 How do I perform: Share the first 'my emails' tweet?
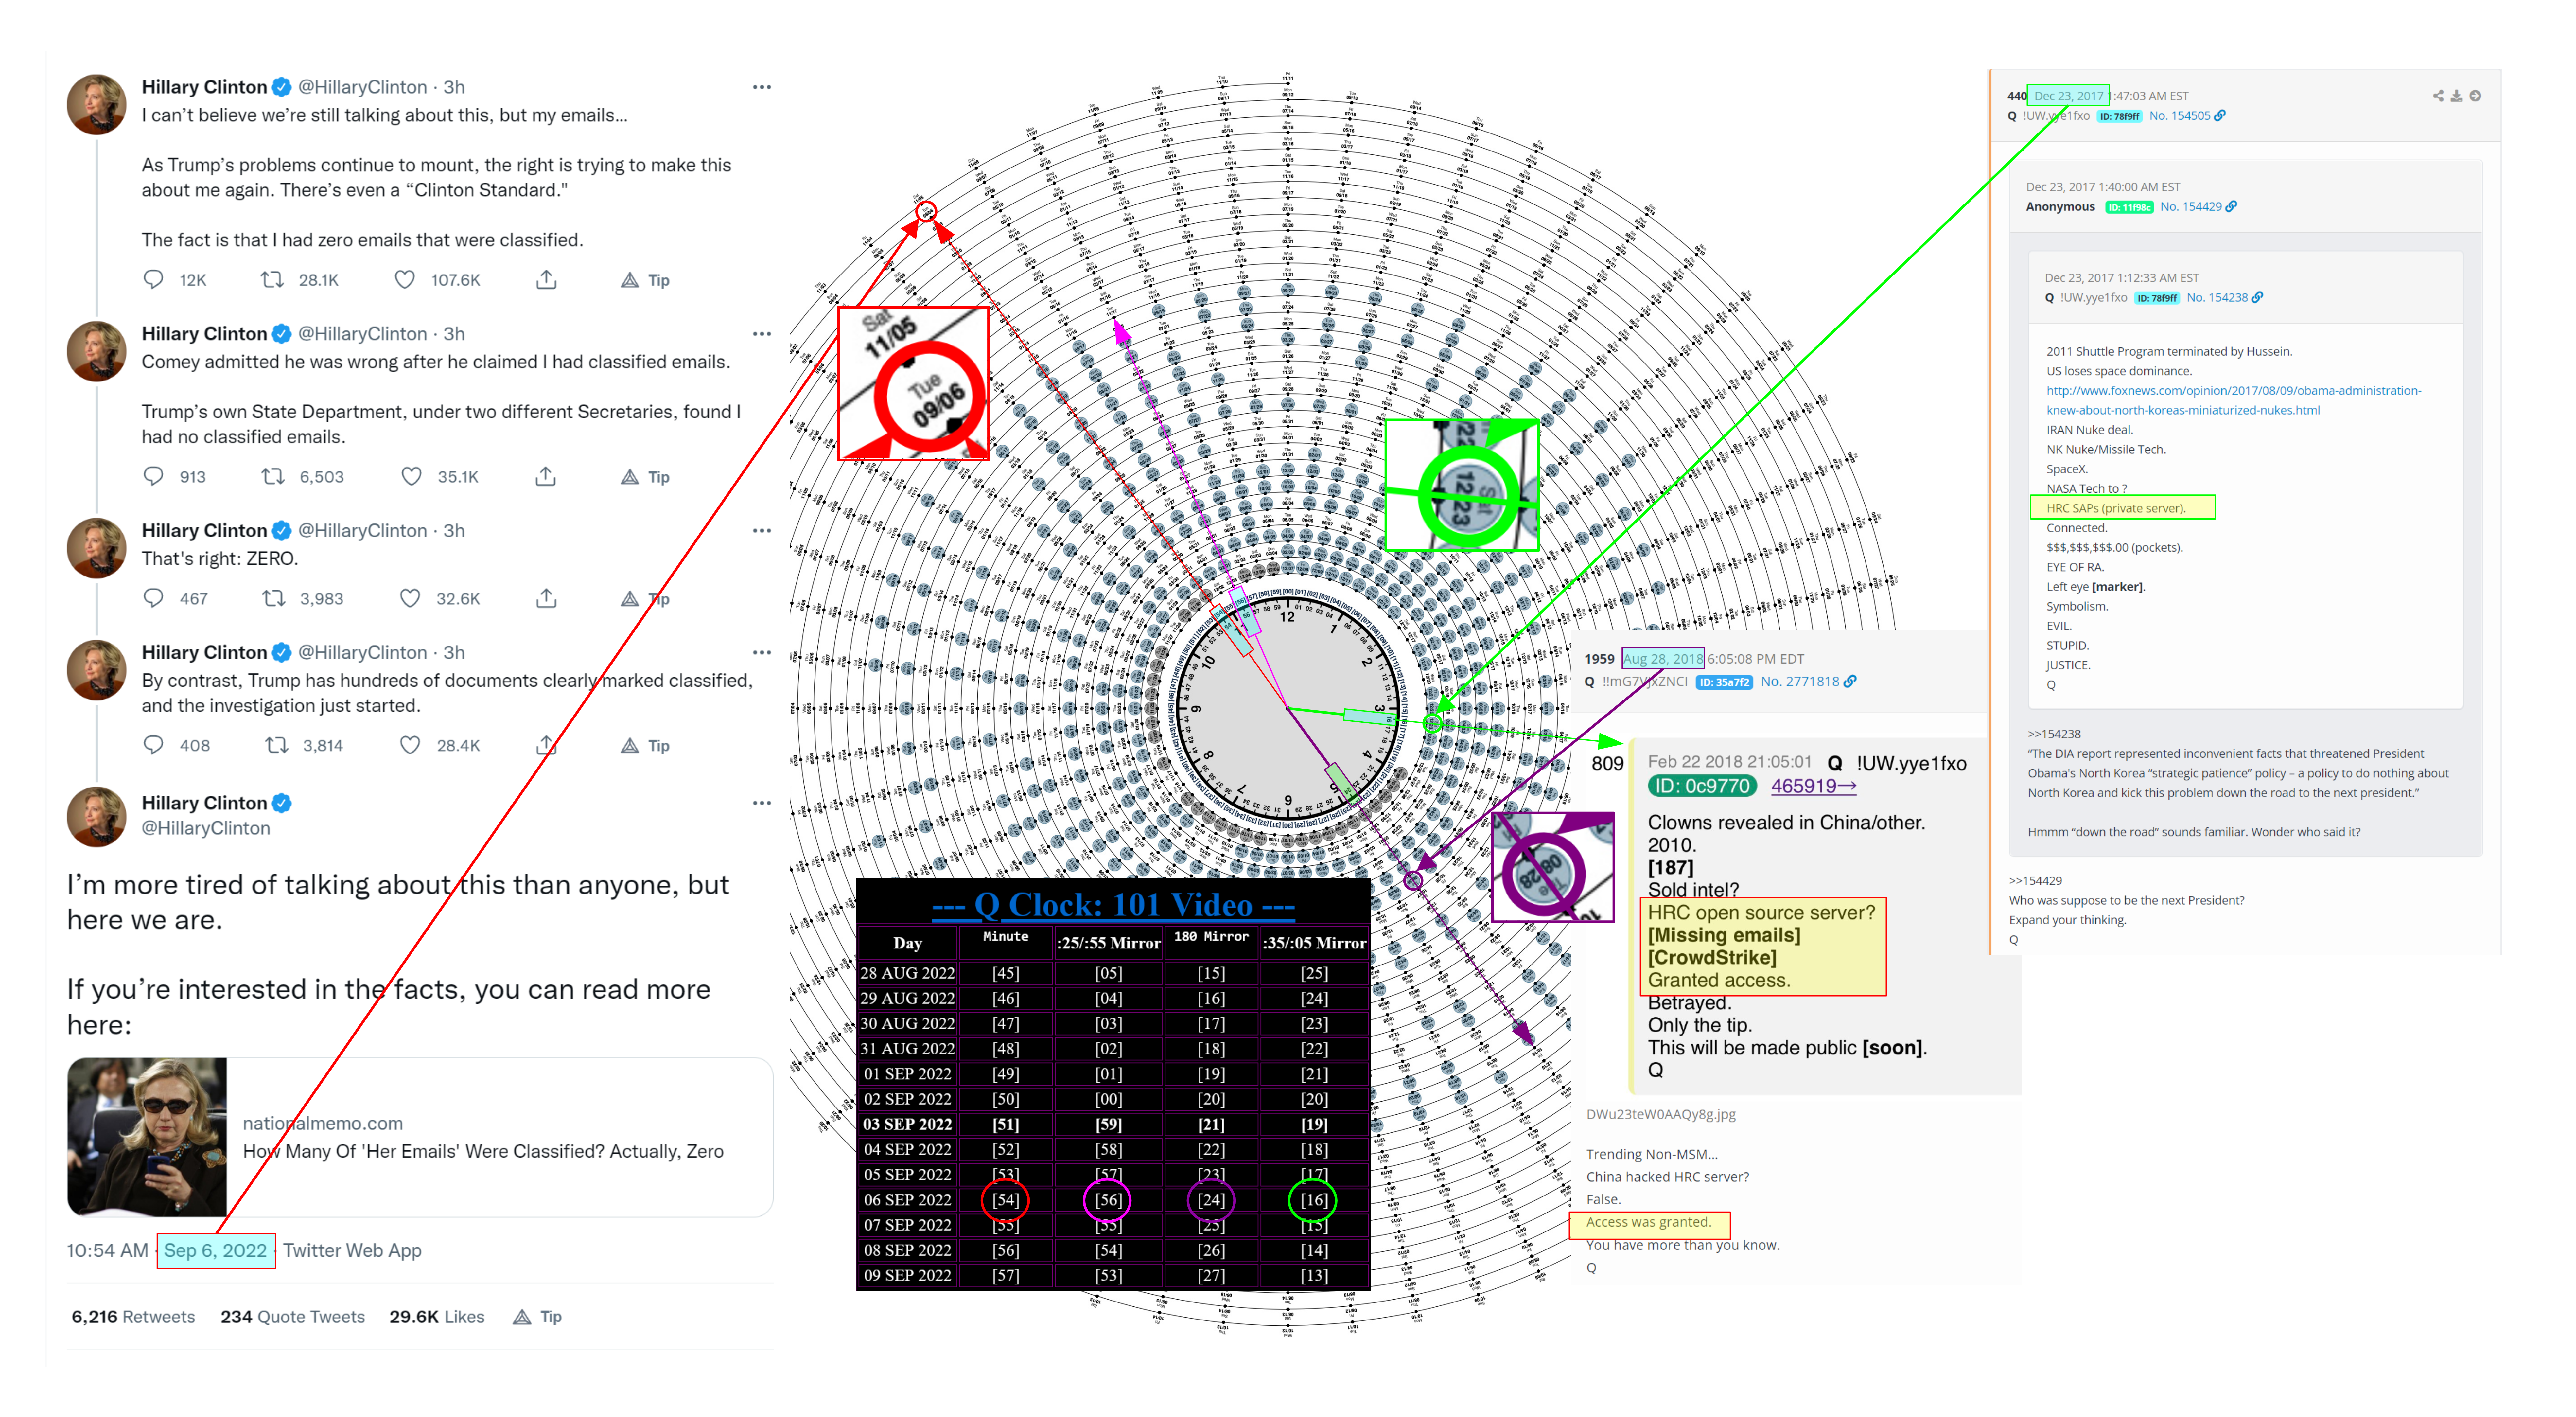[x=546, y=280]
